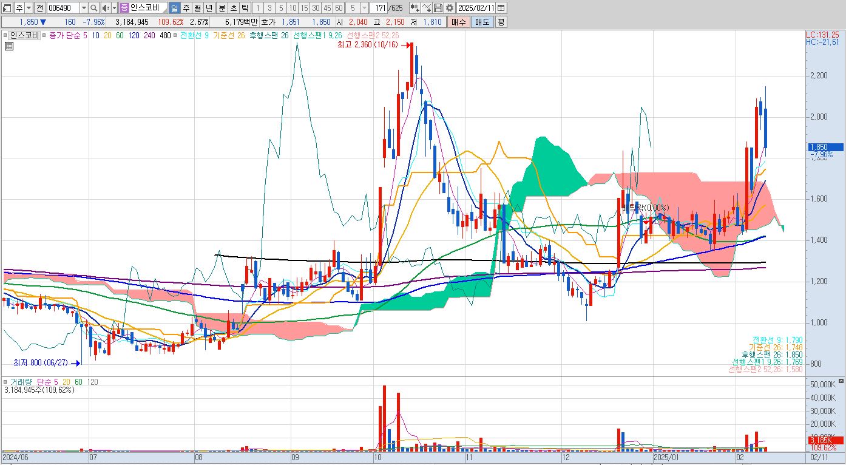Toggle the 종가 단순 moving average marker
Screen dimensions: 846x465
click(44, 35)
